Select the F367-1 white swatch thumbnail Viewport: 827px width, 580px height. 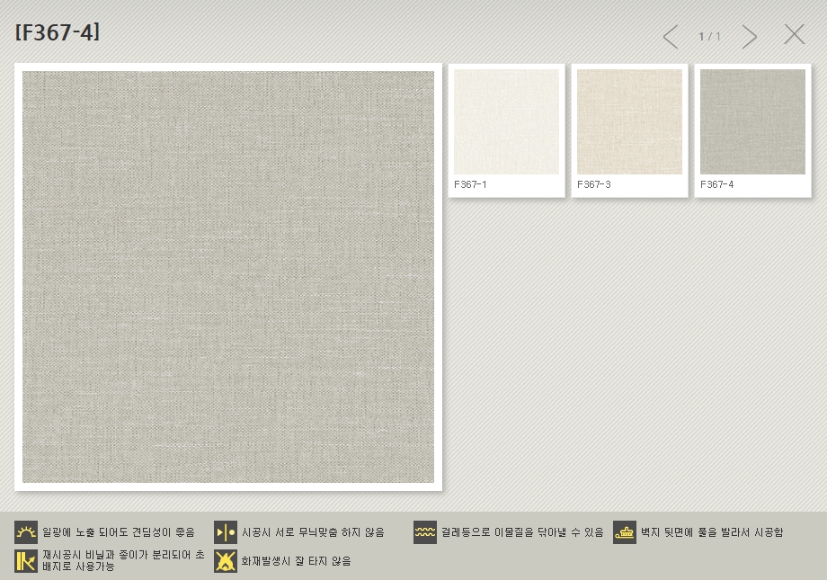[506, 121]
